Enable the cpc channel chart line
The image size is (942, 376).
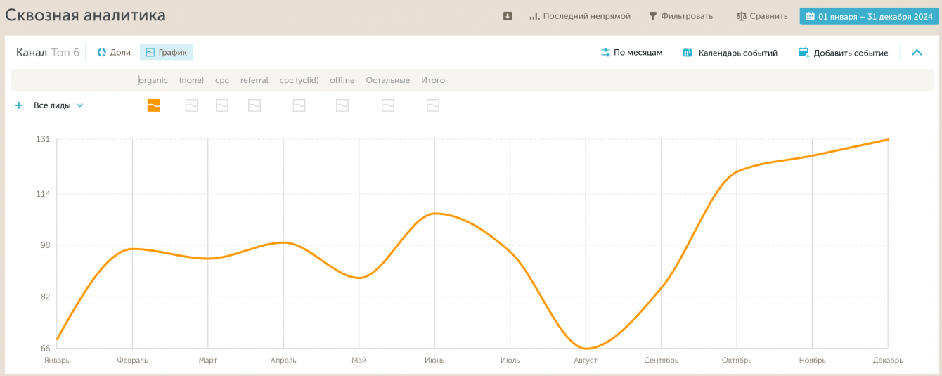pyautogui.click(x=222, y=105)
